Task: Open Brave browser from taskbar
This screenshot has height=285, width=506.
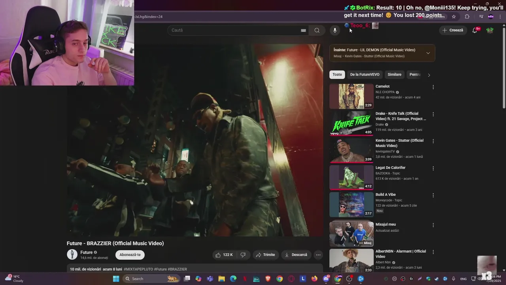Action: 268,279
